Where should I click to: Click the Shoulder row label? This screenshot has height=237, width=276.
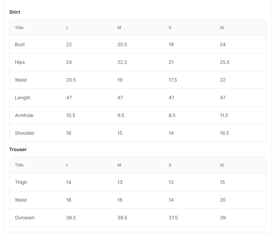[25, 133]
